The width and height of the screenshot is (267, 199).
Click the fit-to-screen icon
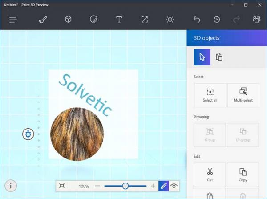click(x=62, y=186)
